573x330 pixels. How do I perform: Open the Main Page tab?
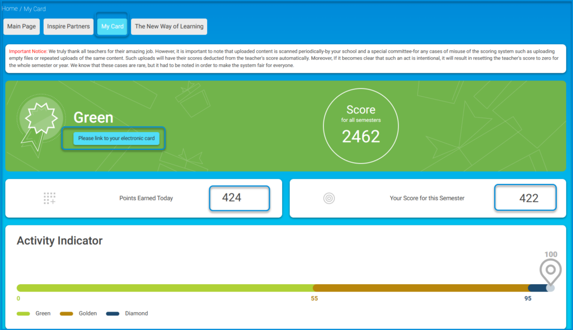coord(22,27)
